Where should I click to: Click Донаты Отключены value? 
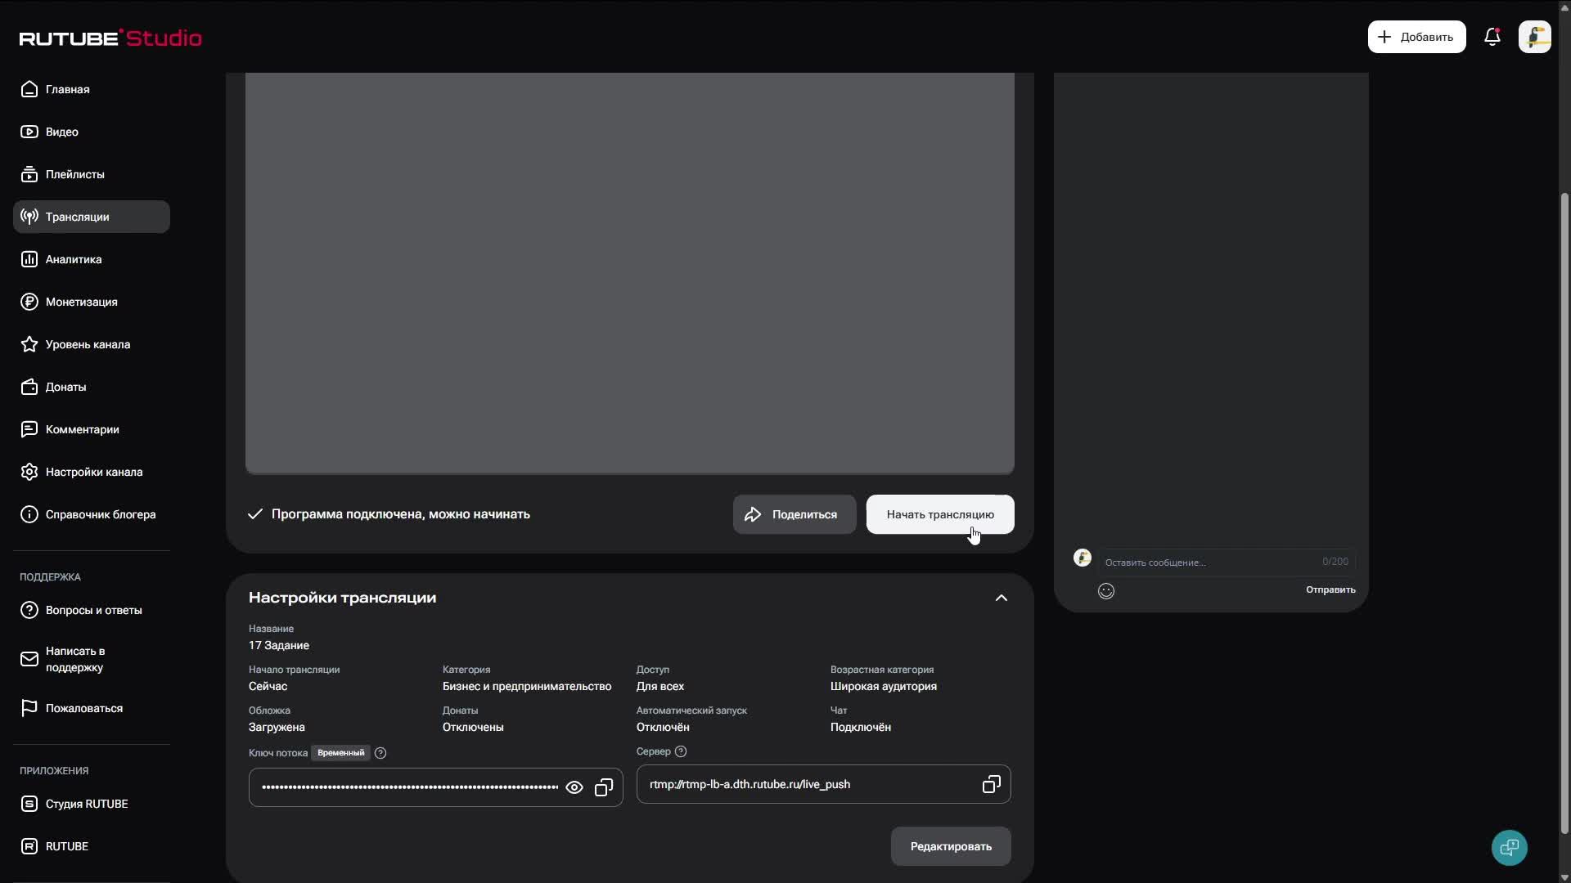pyautogui.click(x=473, y=727)
